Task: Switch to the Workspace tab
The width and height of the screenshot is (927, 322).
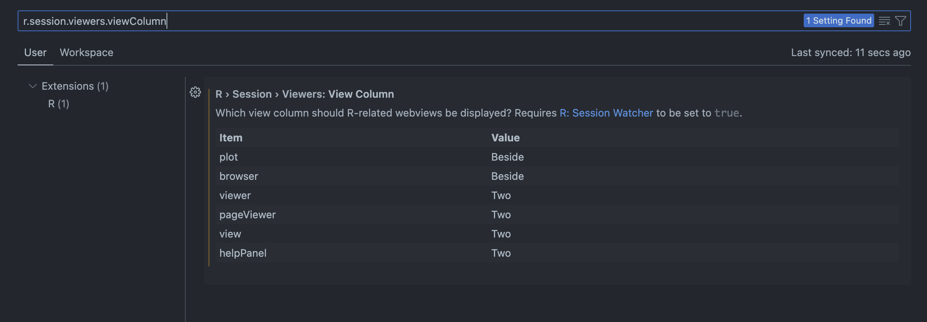Action: tap(86, 52)
